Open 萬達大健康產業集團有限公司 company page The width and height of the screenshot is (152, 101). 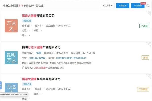coord(41,79)
